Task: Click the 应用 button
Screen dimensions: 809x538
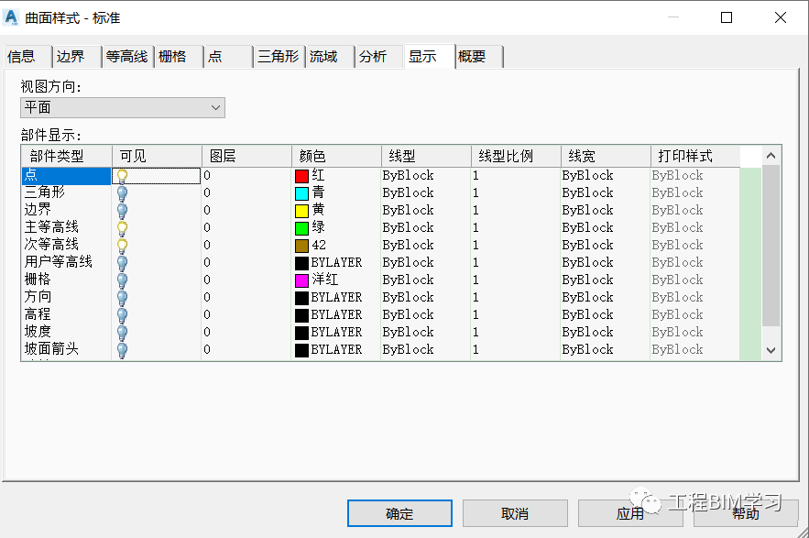Action: (630, 513)
